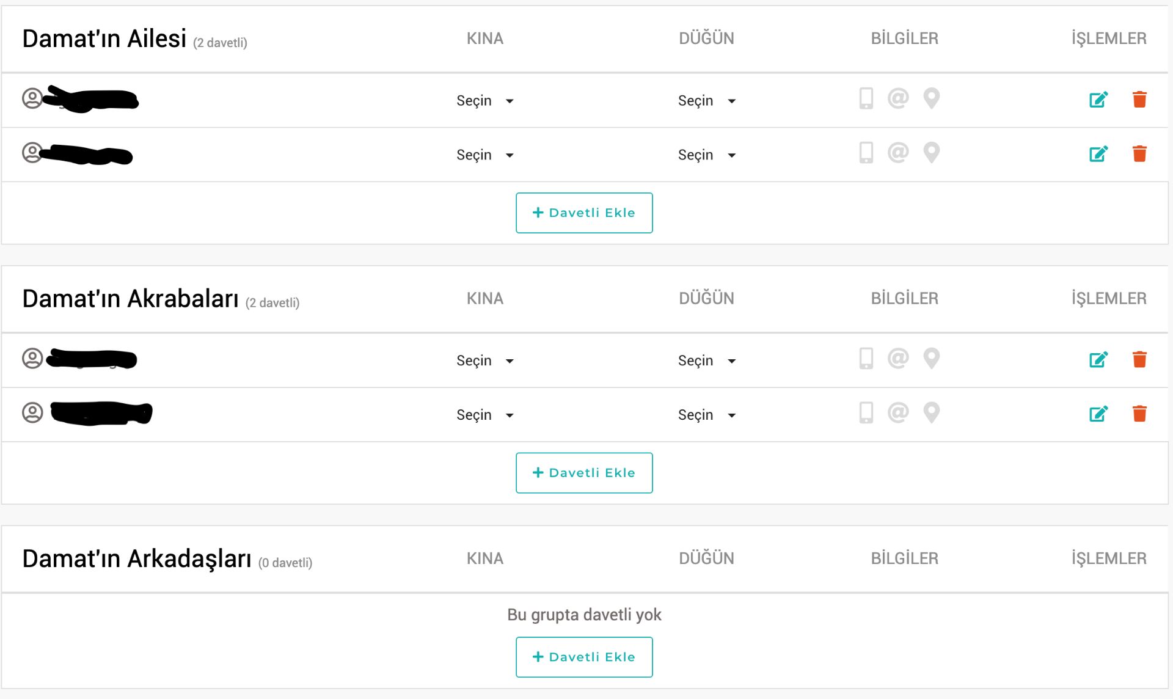This screenshot has width=1173, height=699.
Task: Click email @ icon of first guest in Damat'ın Akrabaları
Action: pos(898,359)
